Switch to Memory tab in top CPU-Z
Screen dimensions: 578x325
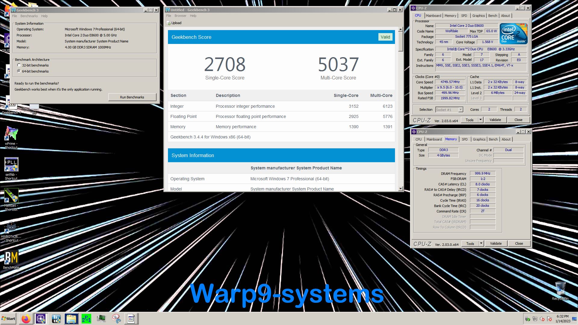[x=450, y=16]
